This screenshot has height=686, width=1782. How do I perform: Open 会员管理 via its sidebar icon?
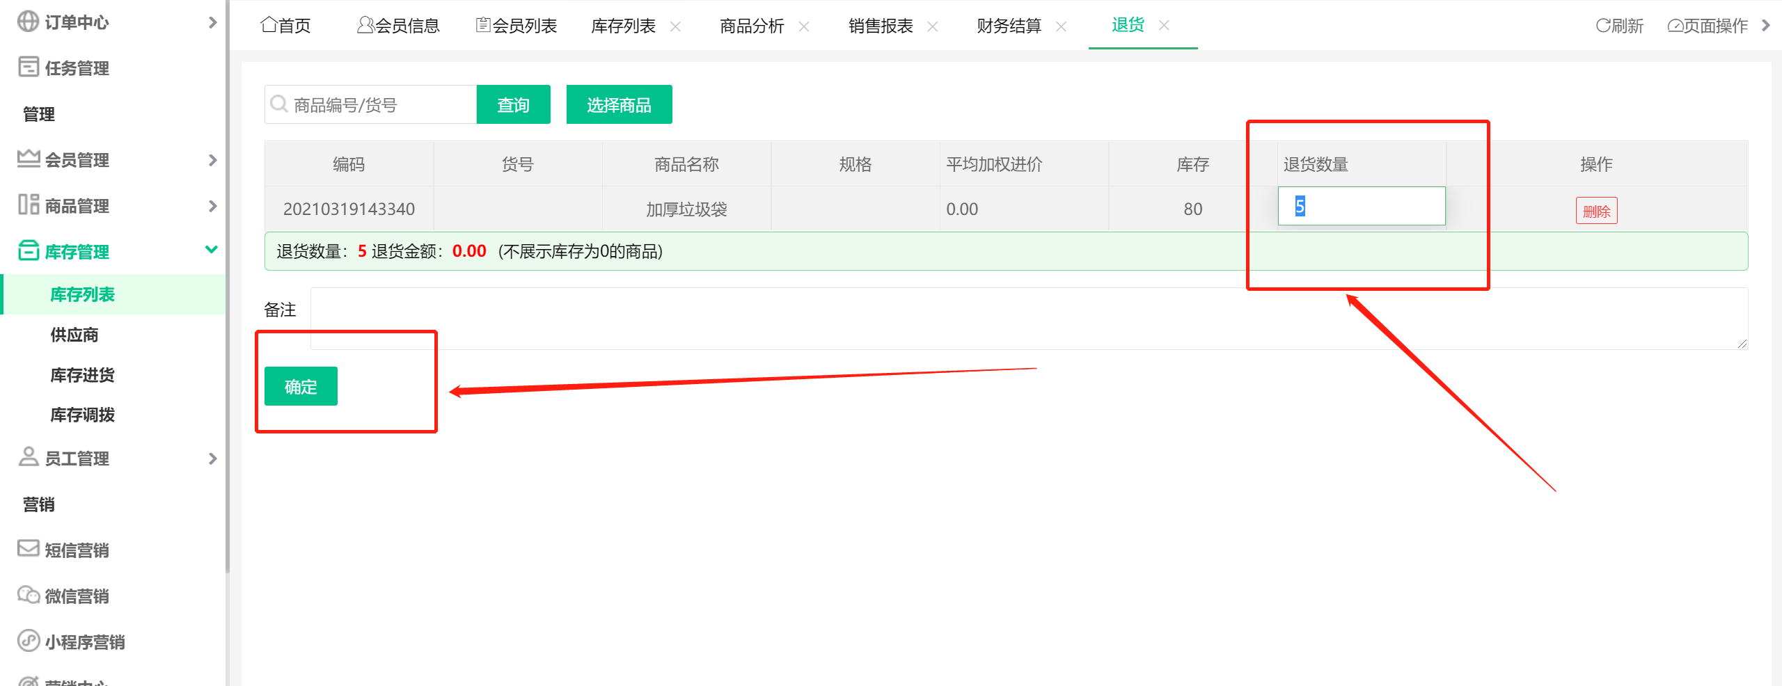(x=28, y=160)
